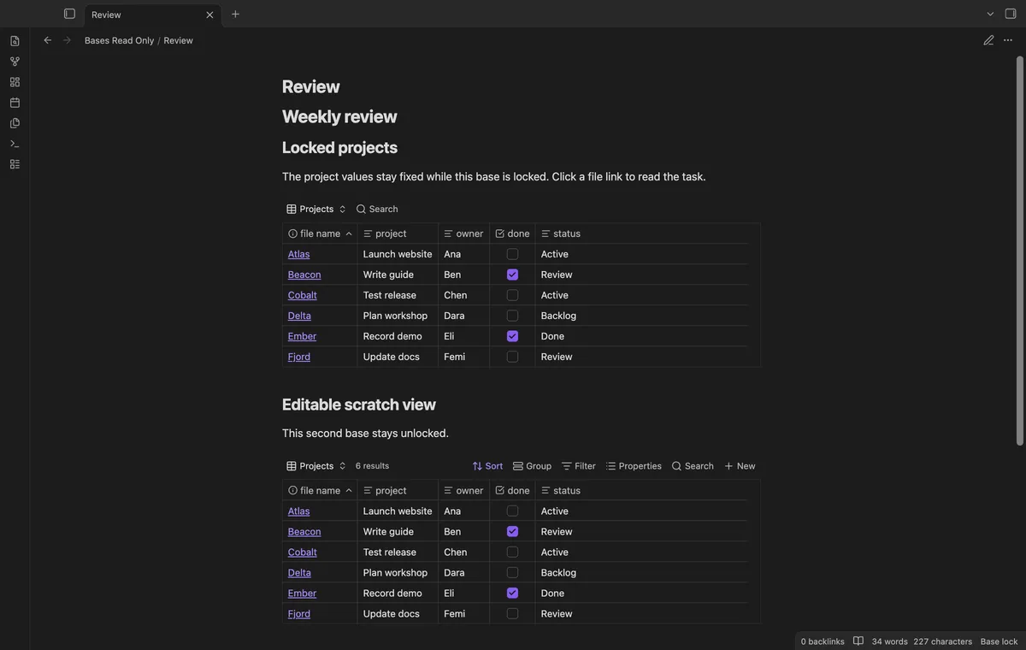Viewport: 1026px width, 650px height.
Task: Open Projects view selector in locked base
Action: tap(316, 209)
